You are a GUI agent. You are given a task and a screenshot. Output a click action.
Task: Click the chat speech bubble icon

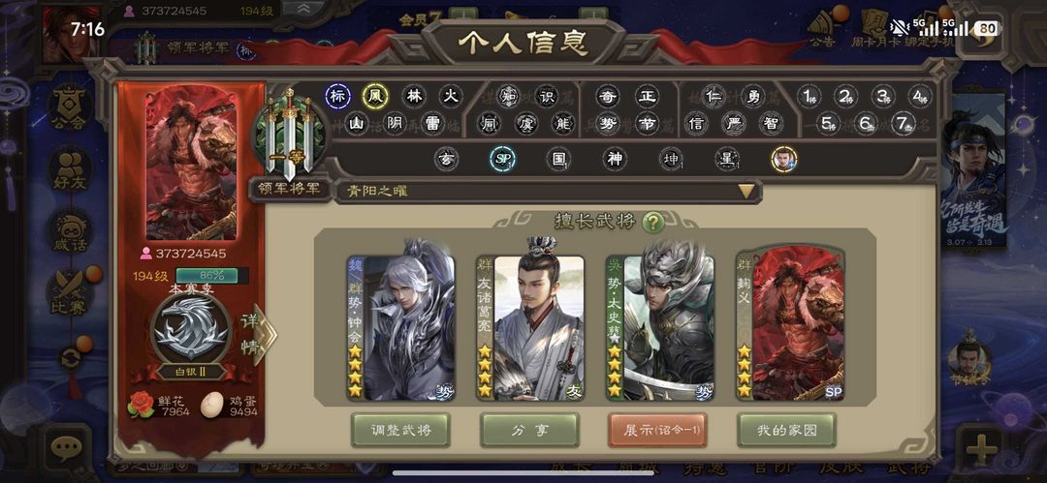tap(66, 447)
